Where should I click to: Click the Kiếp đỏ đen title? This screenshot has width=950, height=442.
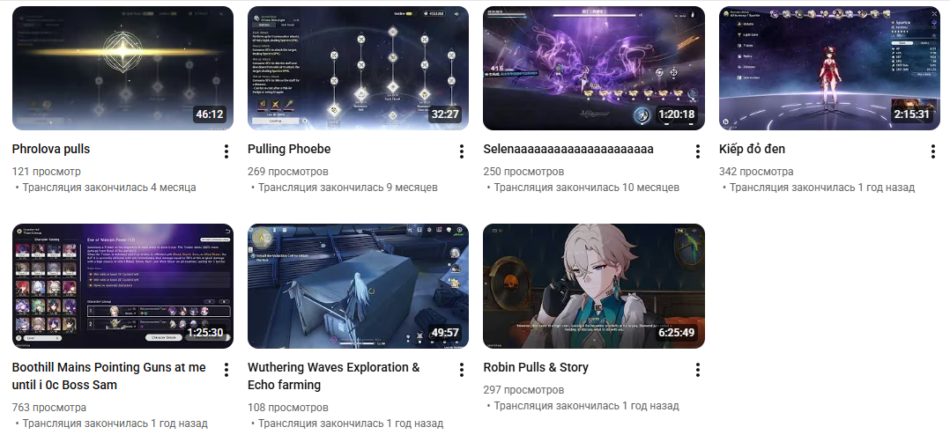752,149
